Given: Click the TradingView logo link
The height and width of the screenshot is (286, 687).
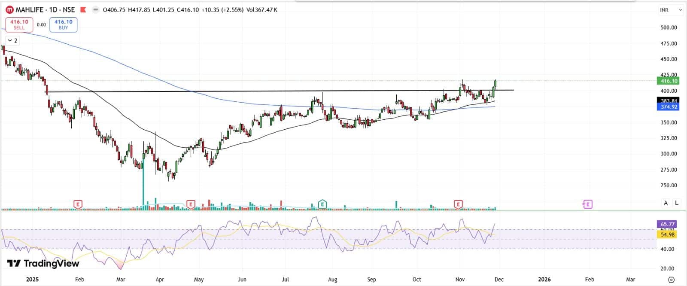Looking at the screenshot, I should (43, 263).
